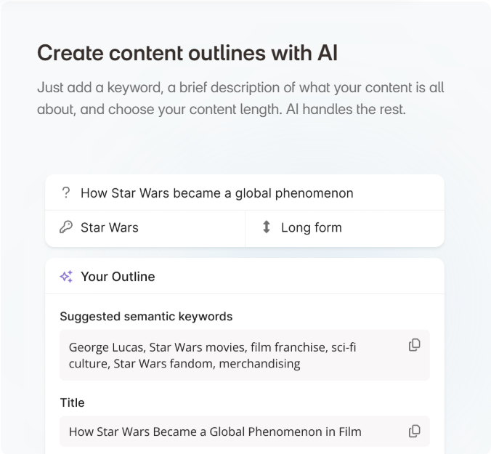
Task: Copy the generated title text
Action: coord(414,431)
